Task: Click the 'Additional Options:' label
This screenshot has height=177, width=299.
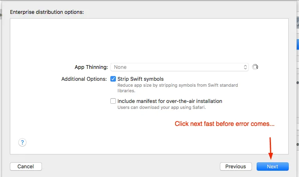Action: tap(84, 79)
